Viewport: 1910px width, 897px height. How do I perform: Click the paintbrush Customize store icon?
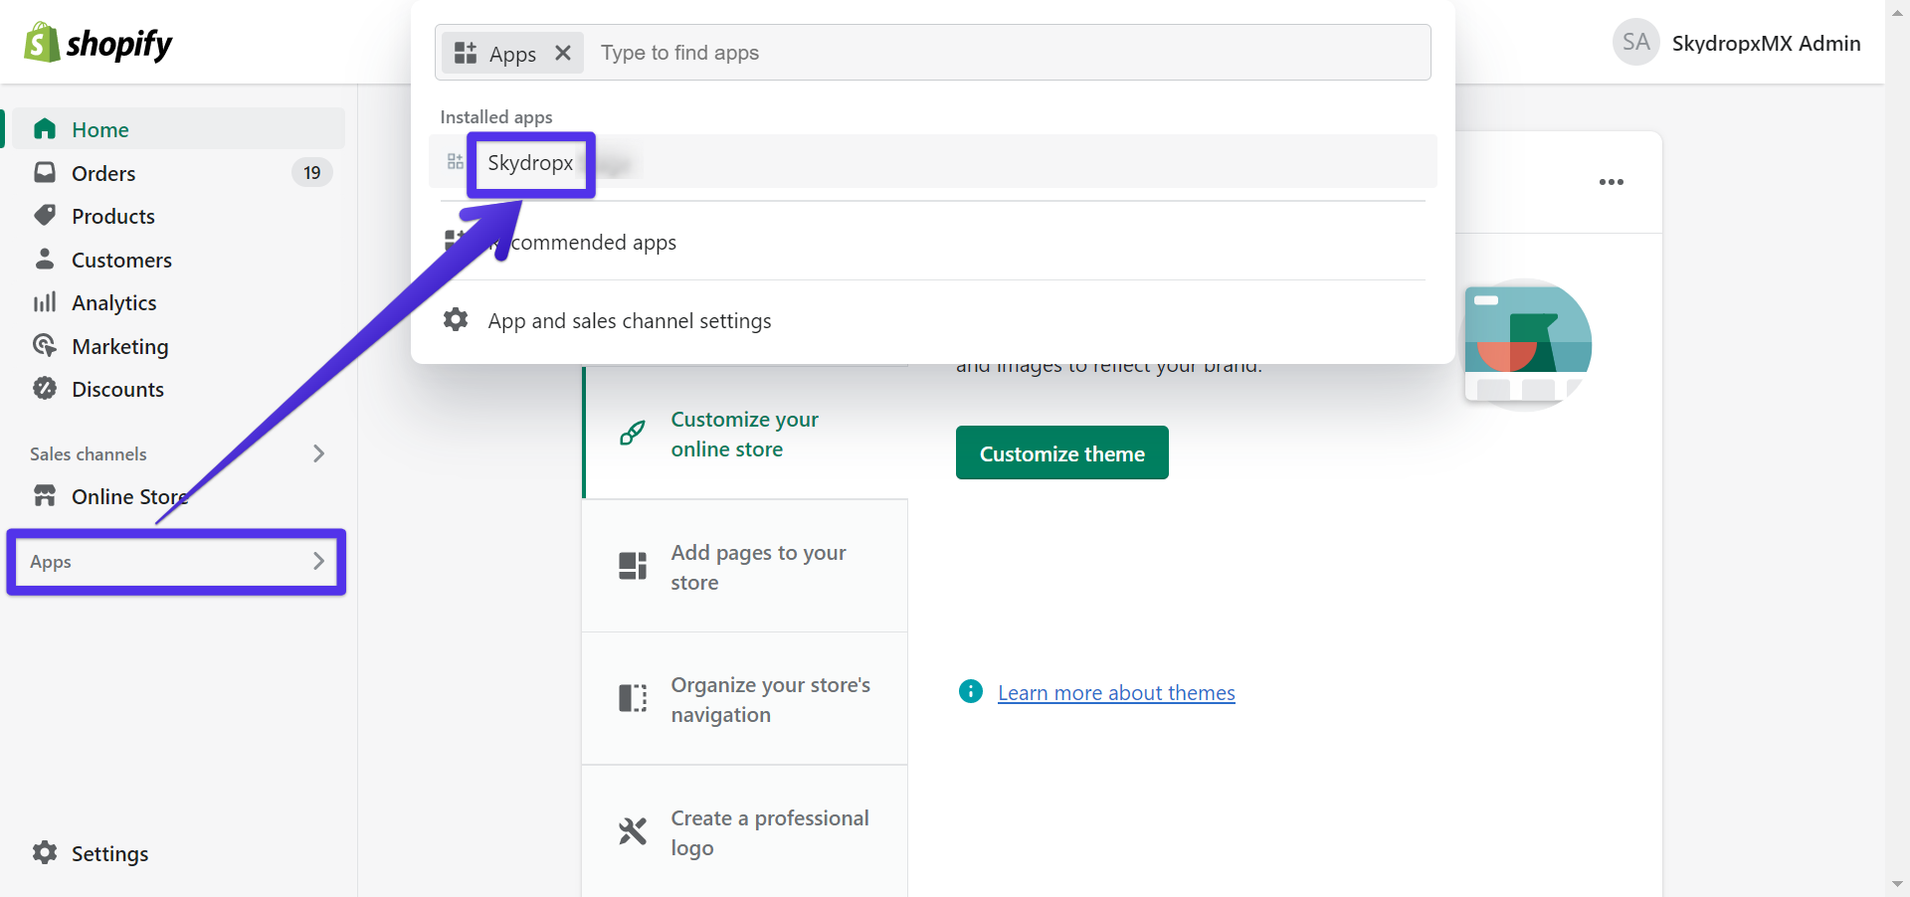tap(633, 433)
